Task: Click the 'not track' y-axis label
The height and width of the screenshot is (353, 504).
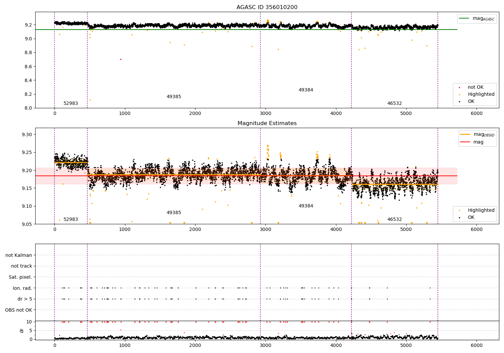Action: 22,266
